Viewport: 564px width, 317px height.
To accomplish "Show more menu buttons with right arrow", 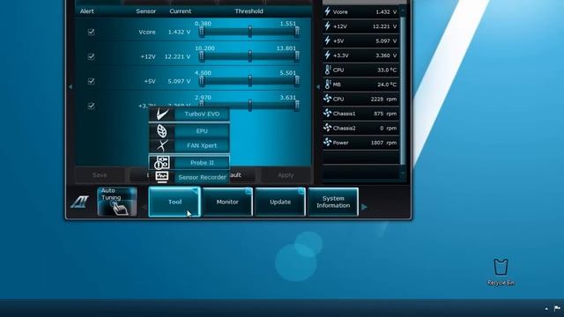I will point(364,207).
